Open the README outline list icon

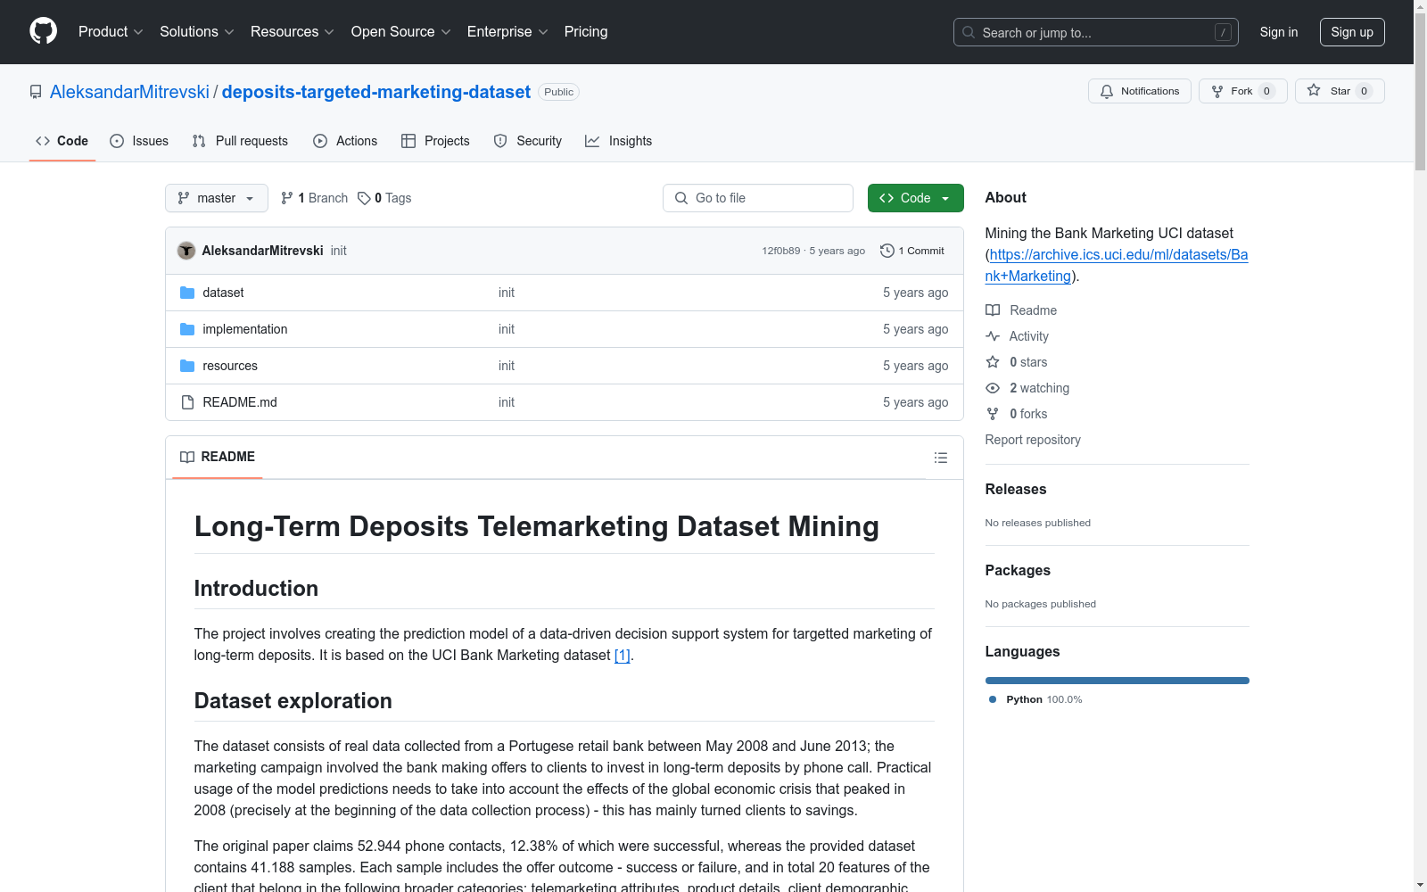[x=941, y=458]
